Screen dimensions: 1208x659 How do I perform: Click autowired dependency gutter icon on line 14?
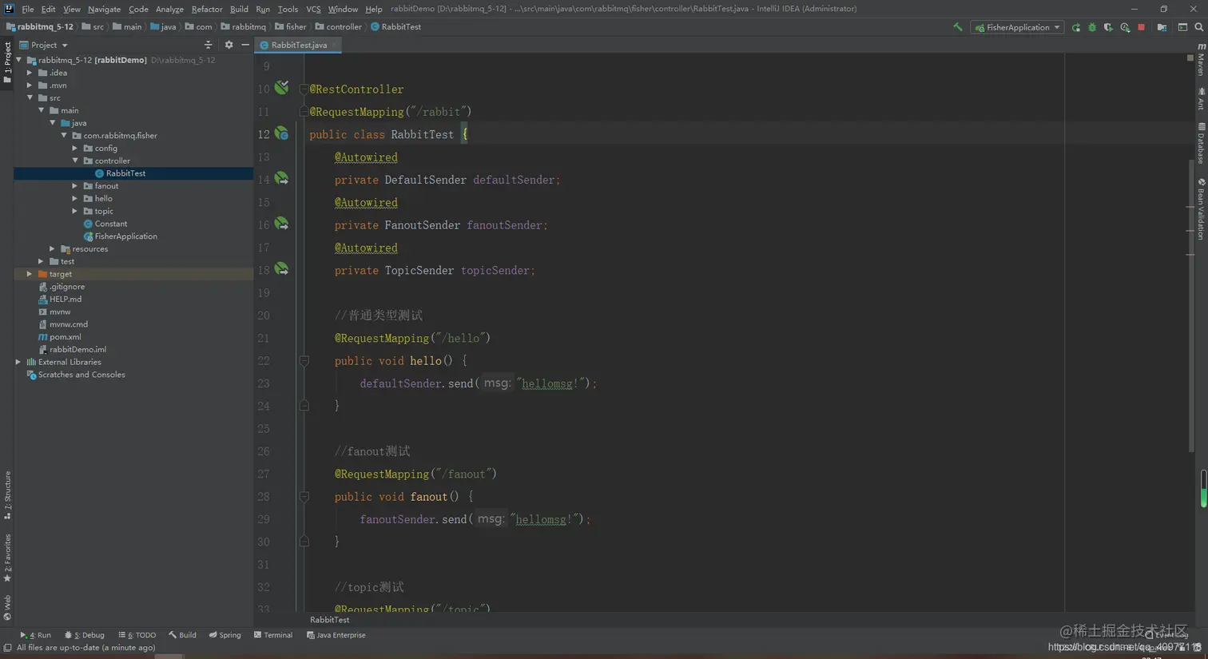(x=281, y=179)
